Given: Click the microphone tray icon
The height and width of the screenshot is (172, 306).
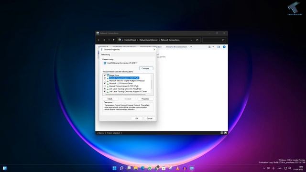Looking at the screenshot, I should (x=273, y=168).
